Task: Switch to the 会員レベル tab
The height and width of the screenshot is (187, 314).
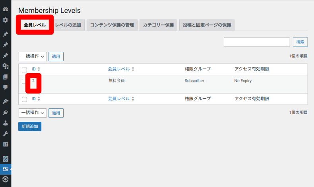Action: click(35, 25)
